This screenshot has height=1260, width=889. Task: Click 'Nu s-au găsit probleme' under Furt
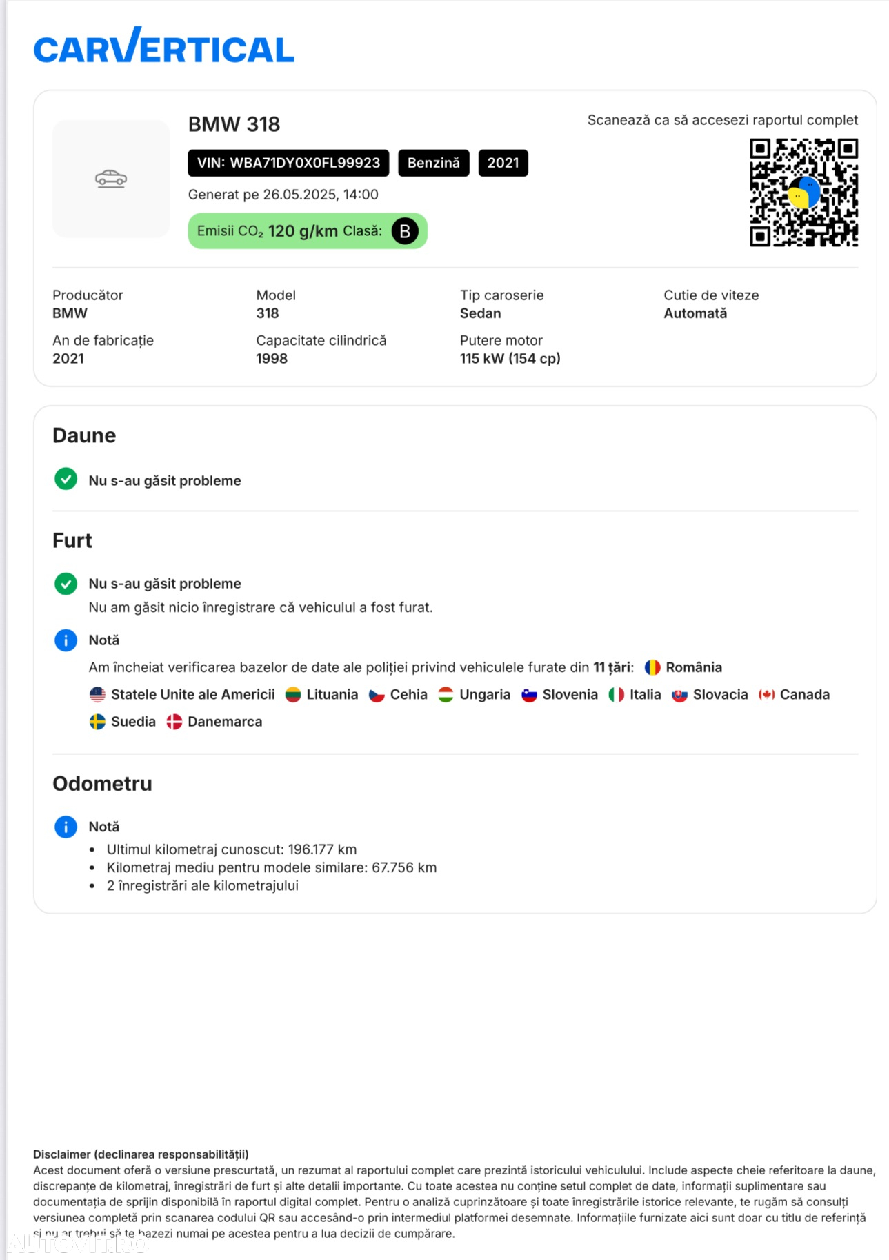point(165,584)
